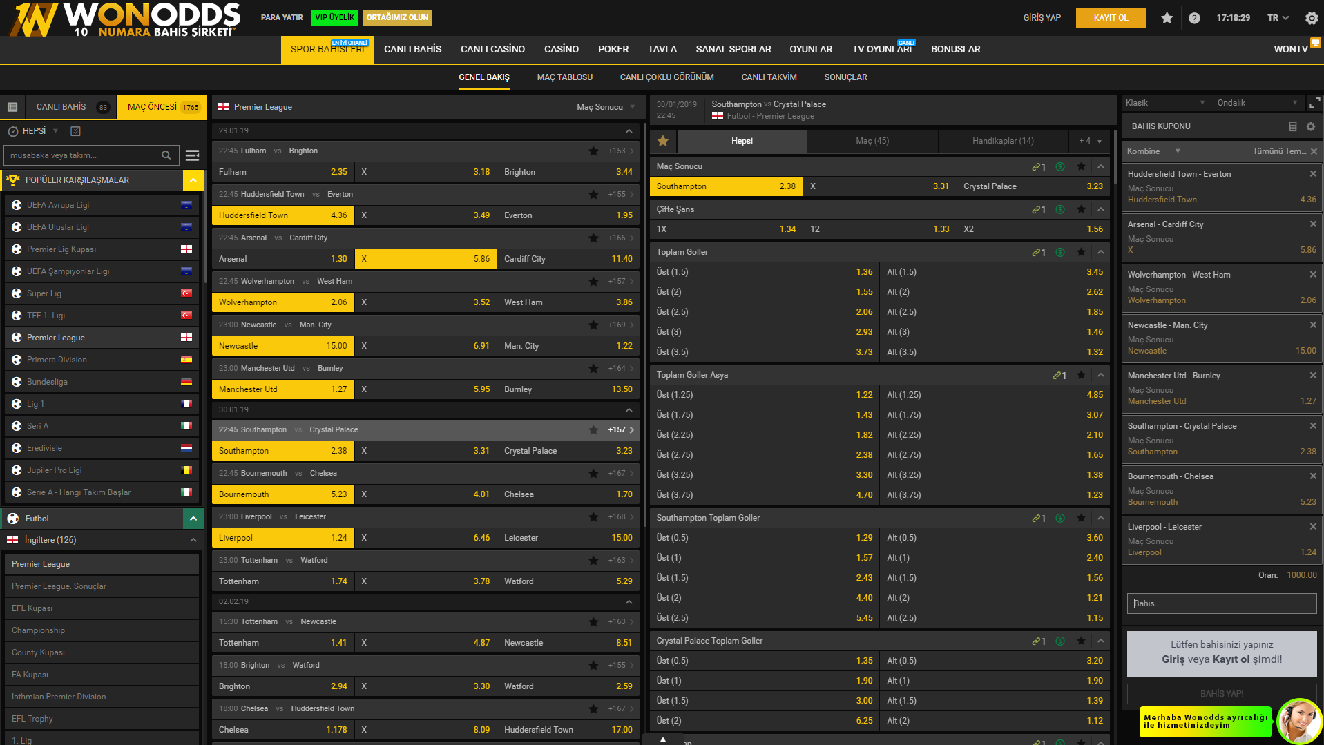
Task: Click the fullscreen expand icon near Ondalık
Action: 1314,103
